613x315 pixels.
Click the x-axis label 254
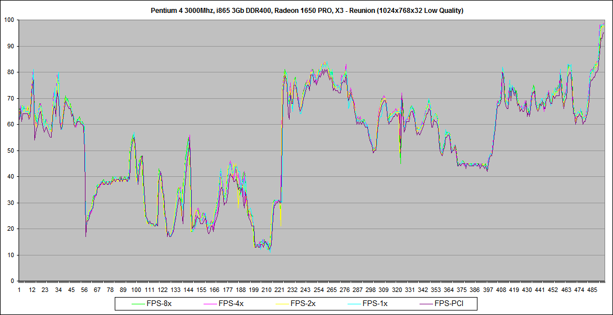(x=319, y=290)
